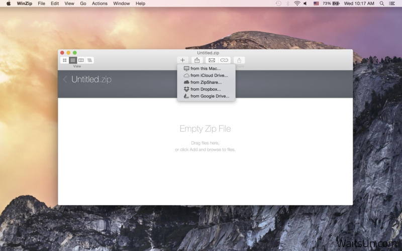Open the WinZip application menu

[x=24, y=4]
